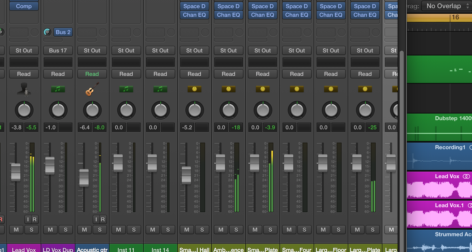Click the yellow knob icon on Larg...Plate channel
Screen dimensions: 472x252
coord(365,89)
